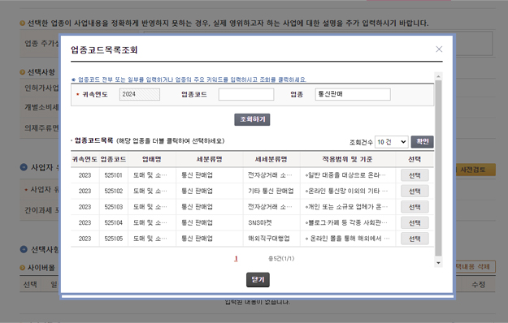Select the 선택 button for 해외직구대행업 row
508x323 pixels.
point(415,239)
